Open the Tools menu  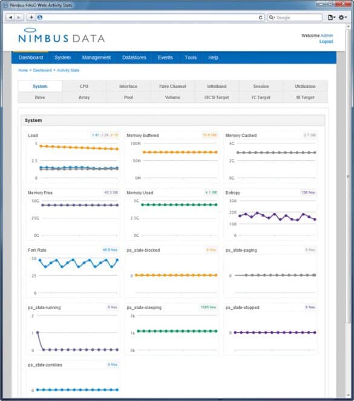click(x=191, y=57)
